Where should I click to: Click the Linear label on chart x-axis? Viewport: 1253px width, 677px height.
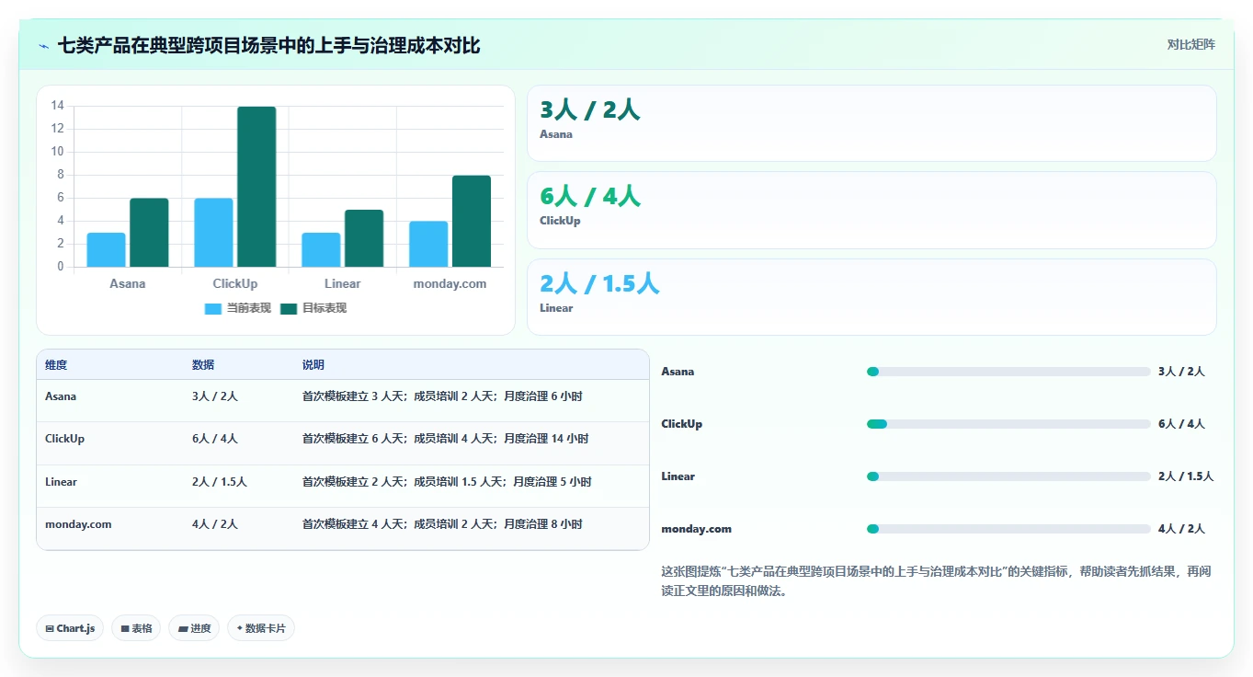[x=342, y=283]
